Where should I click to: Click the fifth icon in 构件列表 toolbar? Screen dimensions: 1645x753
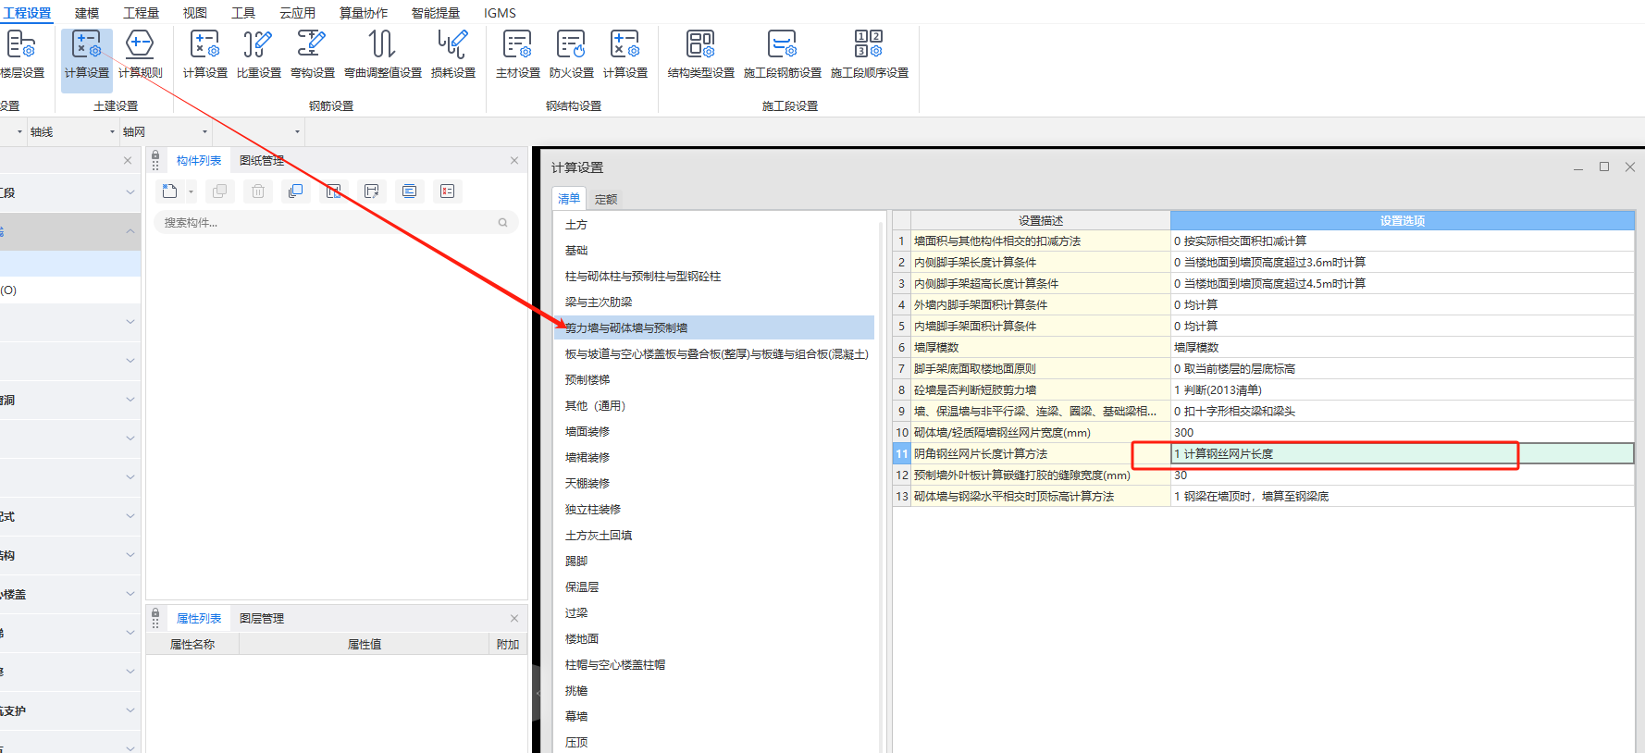[x=333, y=191]
